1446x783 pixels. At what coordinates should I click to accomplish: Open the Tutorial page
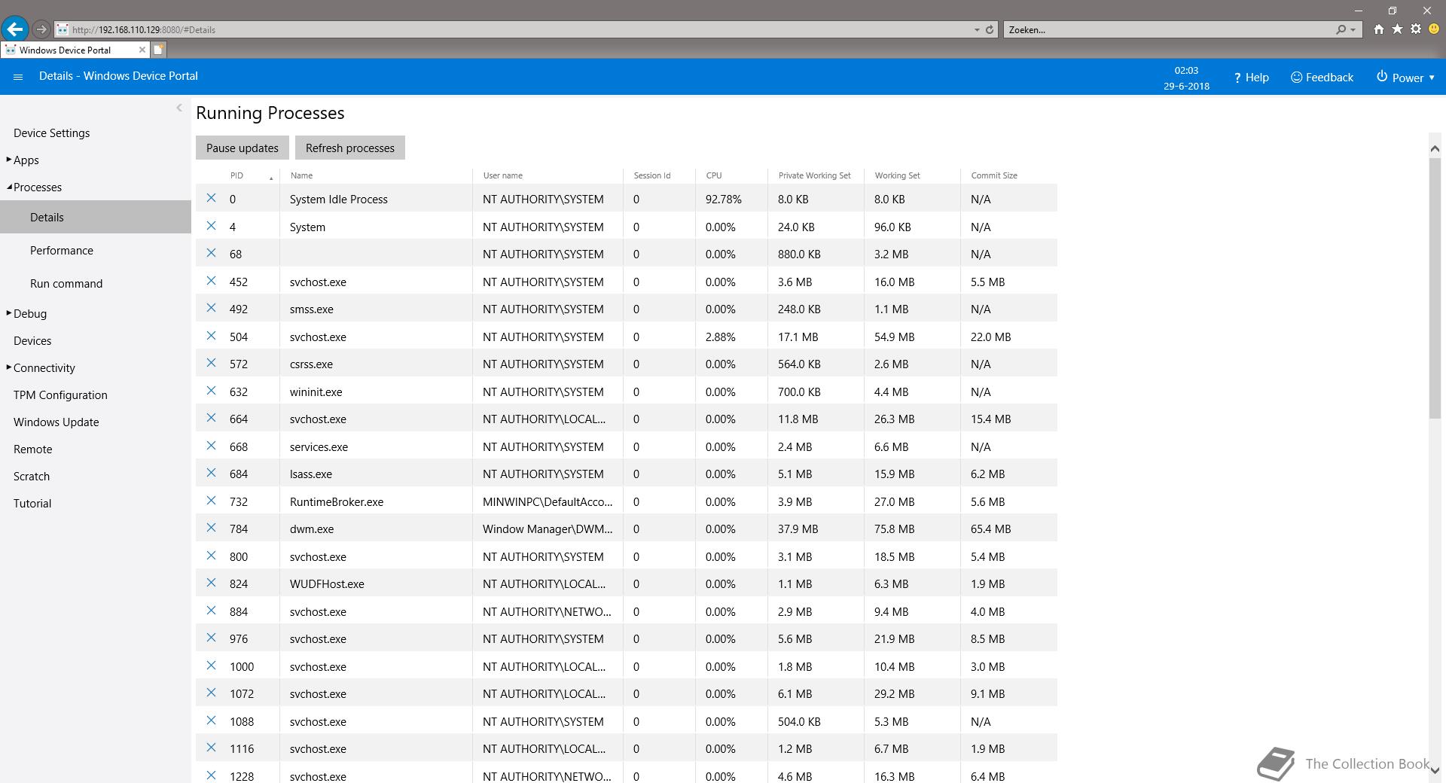point(32,503)
